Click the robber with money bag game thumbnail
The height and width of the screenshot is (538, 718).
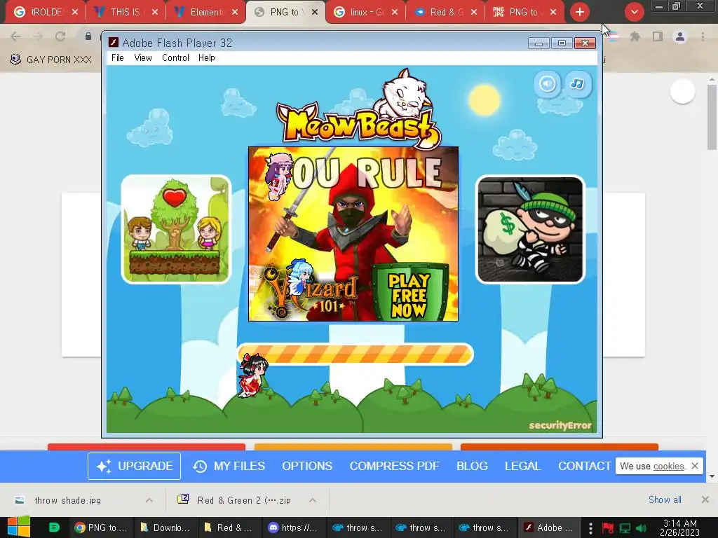(530, 229)
